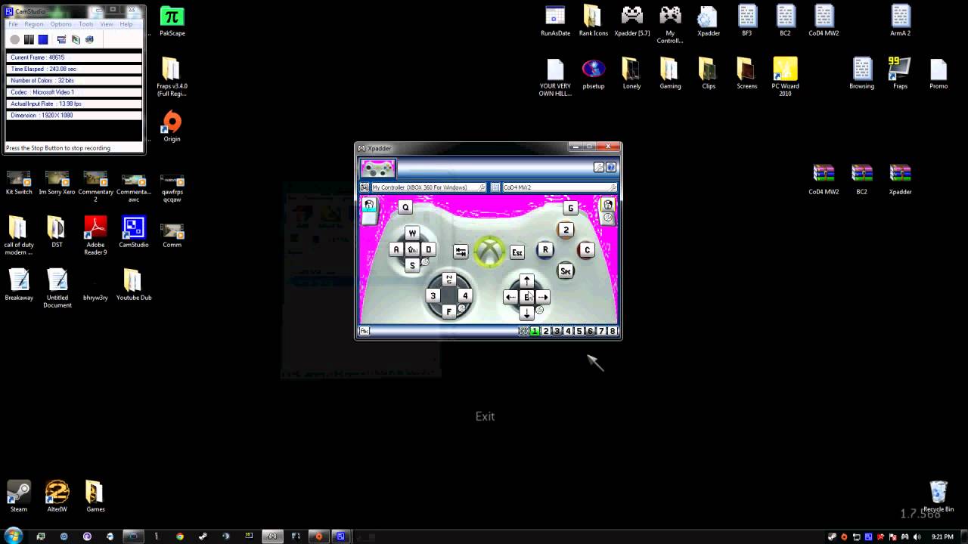Click the Xpadder taskbar button

coord(273,536)
